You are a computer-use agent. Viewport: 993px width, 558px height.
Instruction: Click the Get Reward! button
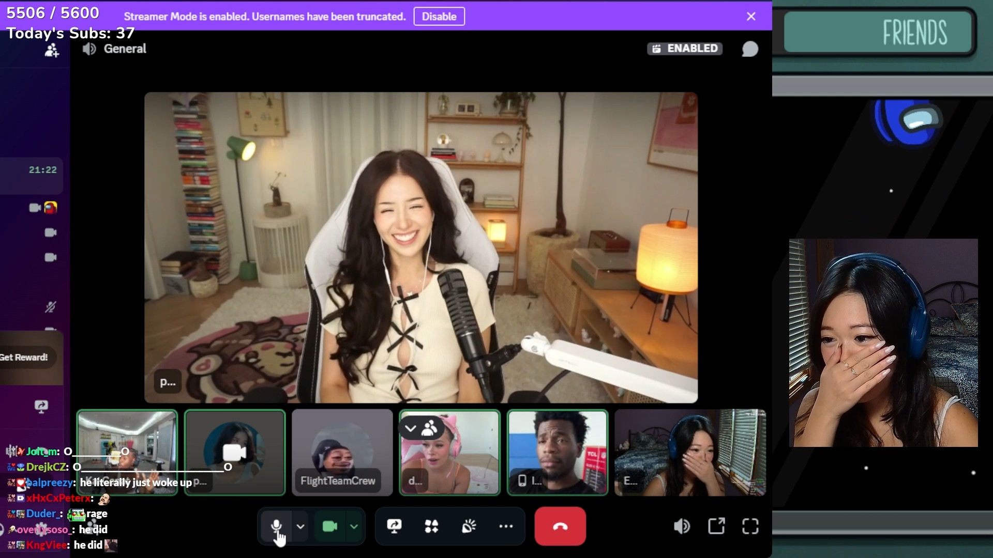point(24,357)
